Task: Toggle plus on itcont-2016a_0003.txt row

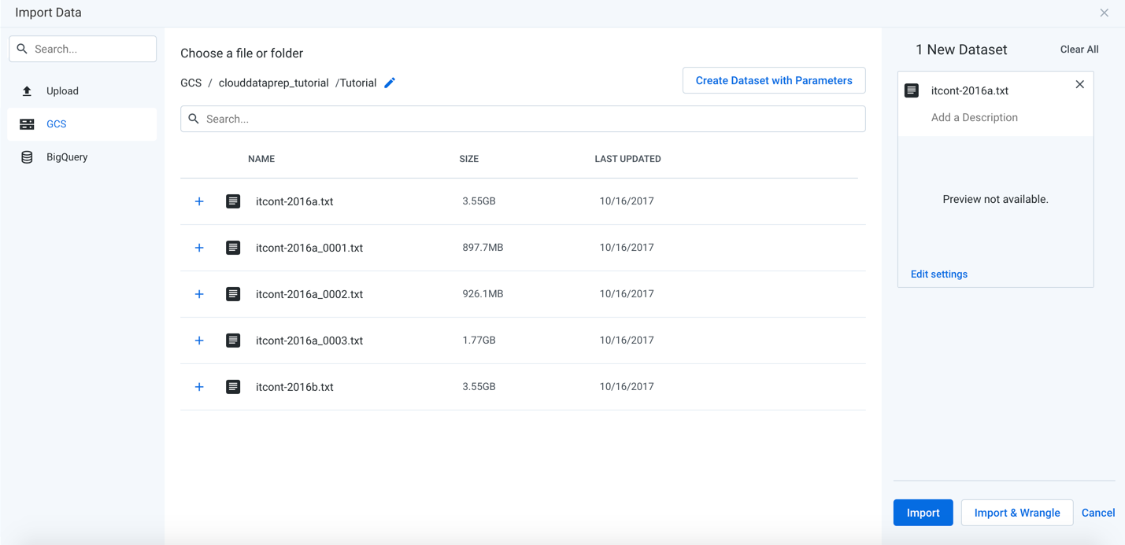Action: click(198, 340)
